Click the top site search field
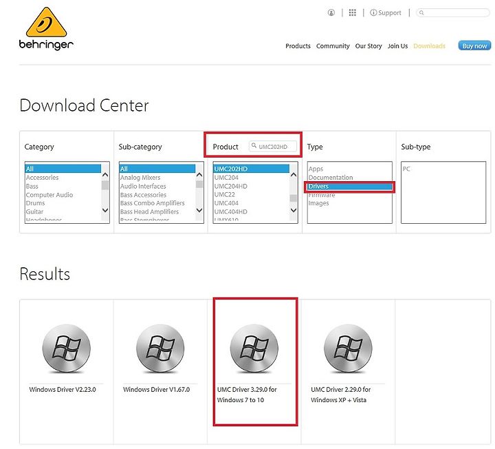Image resolution: width=495 pixels, height=449 pixels. point(452,12)
